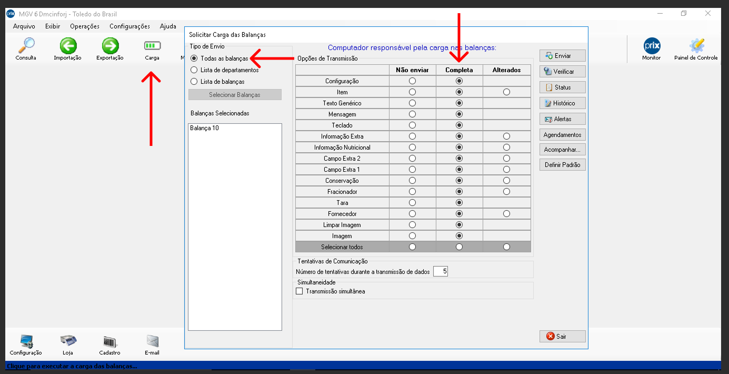Click the Sair button

point(562,336)
